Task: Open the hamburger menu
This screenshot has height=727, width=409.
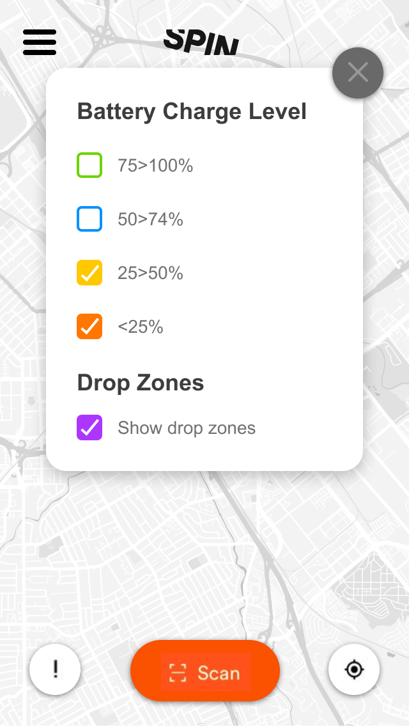Action: pyautogui.click(x=40, y=42)
